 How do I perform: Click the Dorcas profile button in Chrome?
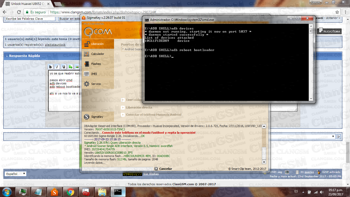pos(315,2)
